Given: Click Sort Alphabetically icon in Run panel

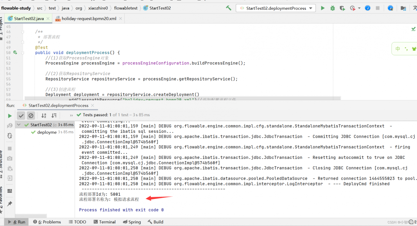Looking at the screenshot, I should click(x=44, y=115).
